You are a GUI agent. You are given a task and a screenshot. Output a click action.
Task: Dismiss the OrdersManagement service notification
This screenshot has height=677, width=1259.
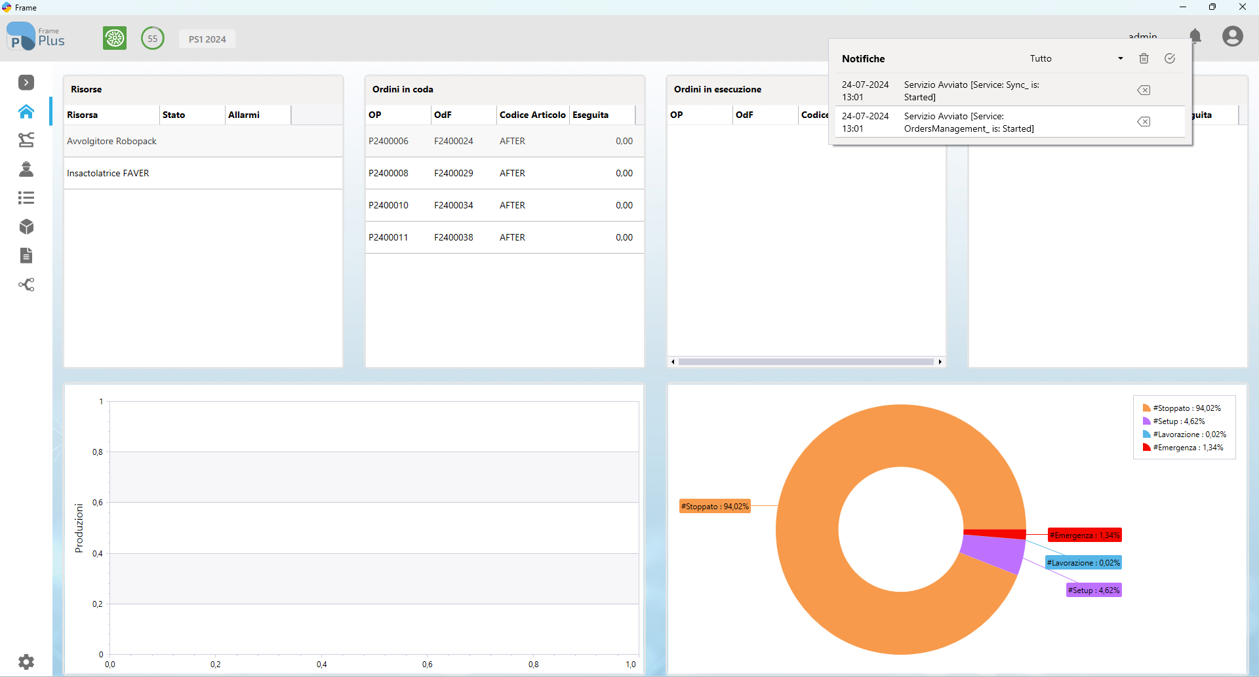click(1144, 122)
